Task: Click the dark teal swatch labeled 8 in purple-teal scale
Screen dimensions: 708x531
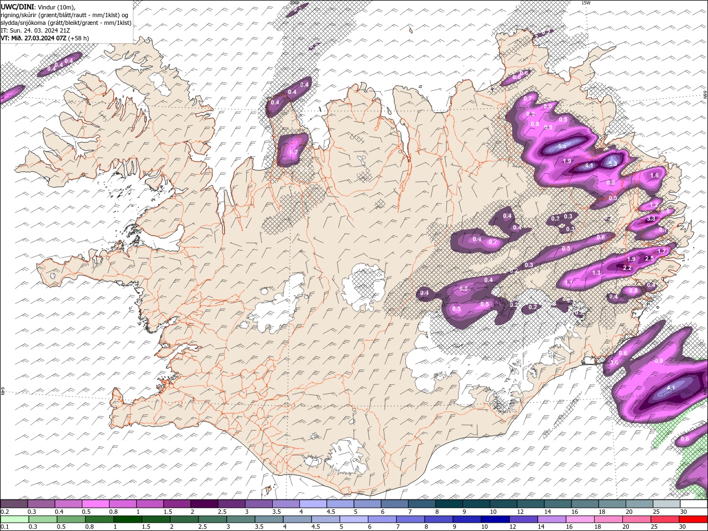Action: pyautogui.click(x=450, y=504)
